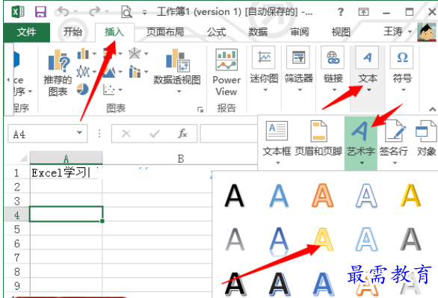Open the Charts dialog launcher
Screen dimensions: 438x298
pyautogui.click(x=200, y=109)
